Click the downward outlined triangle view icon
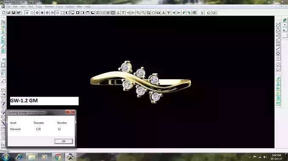 (x=123, y=13)
